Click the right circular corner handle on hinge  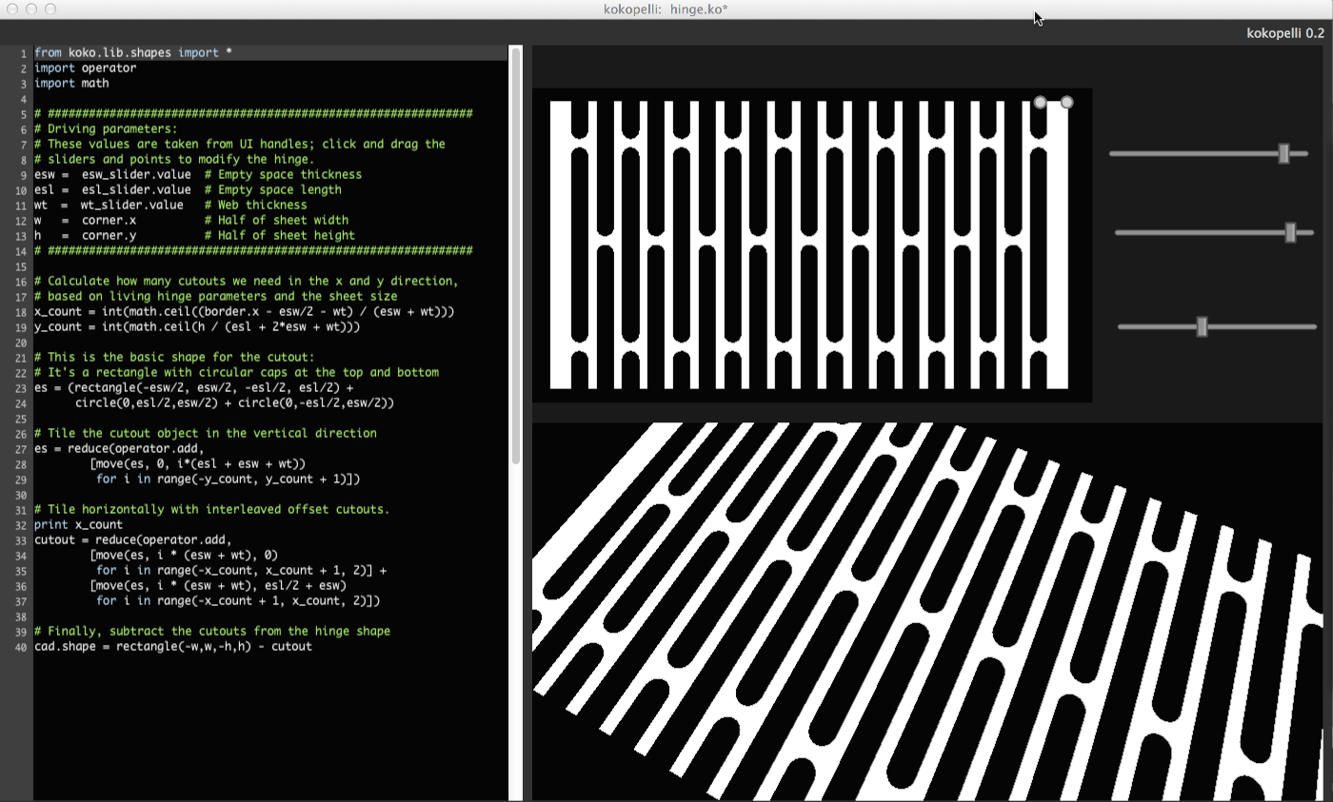pyautogui.click(x=1066, y=102)
